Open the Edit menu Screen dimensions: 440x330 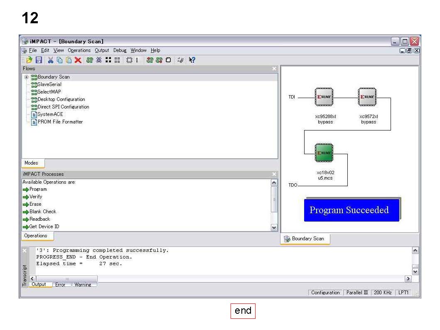(x=45, y=51)
